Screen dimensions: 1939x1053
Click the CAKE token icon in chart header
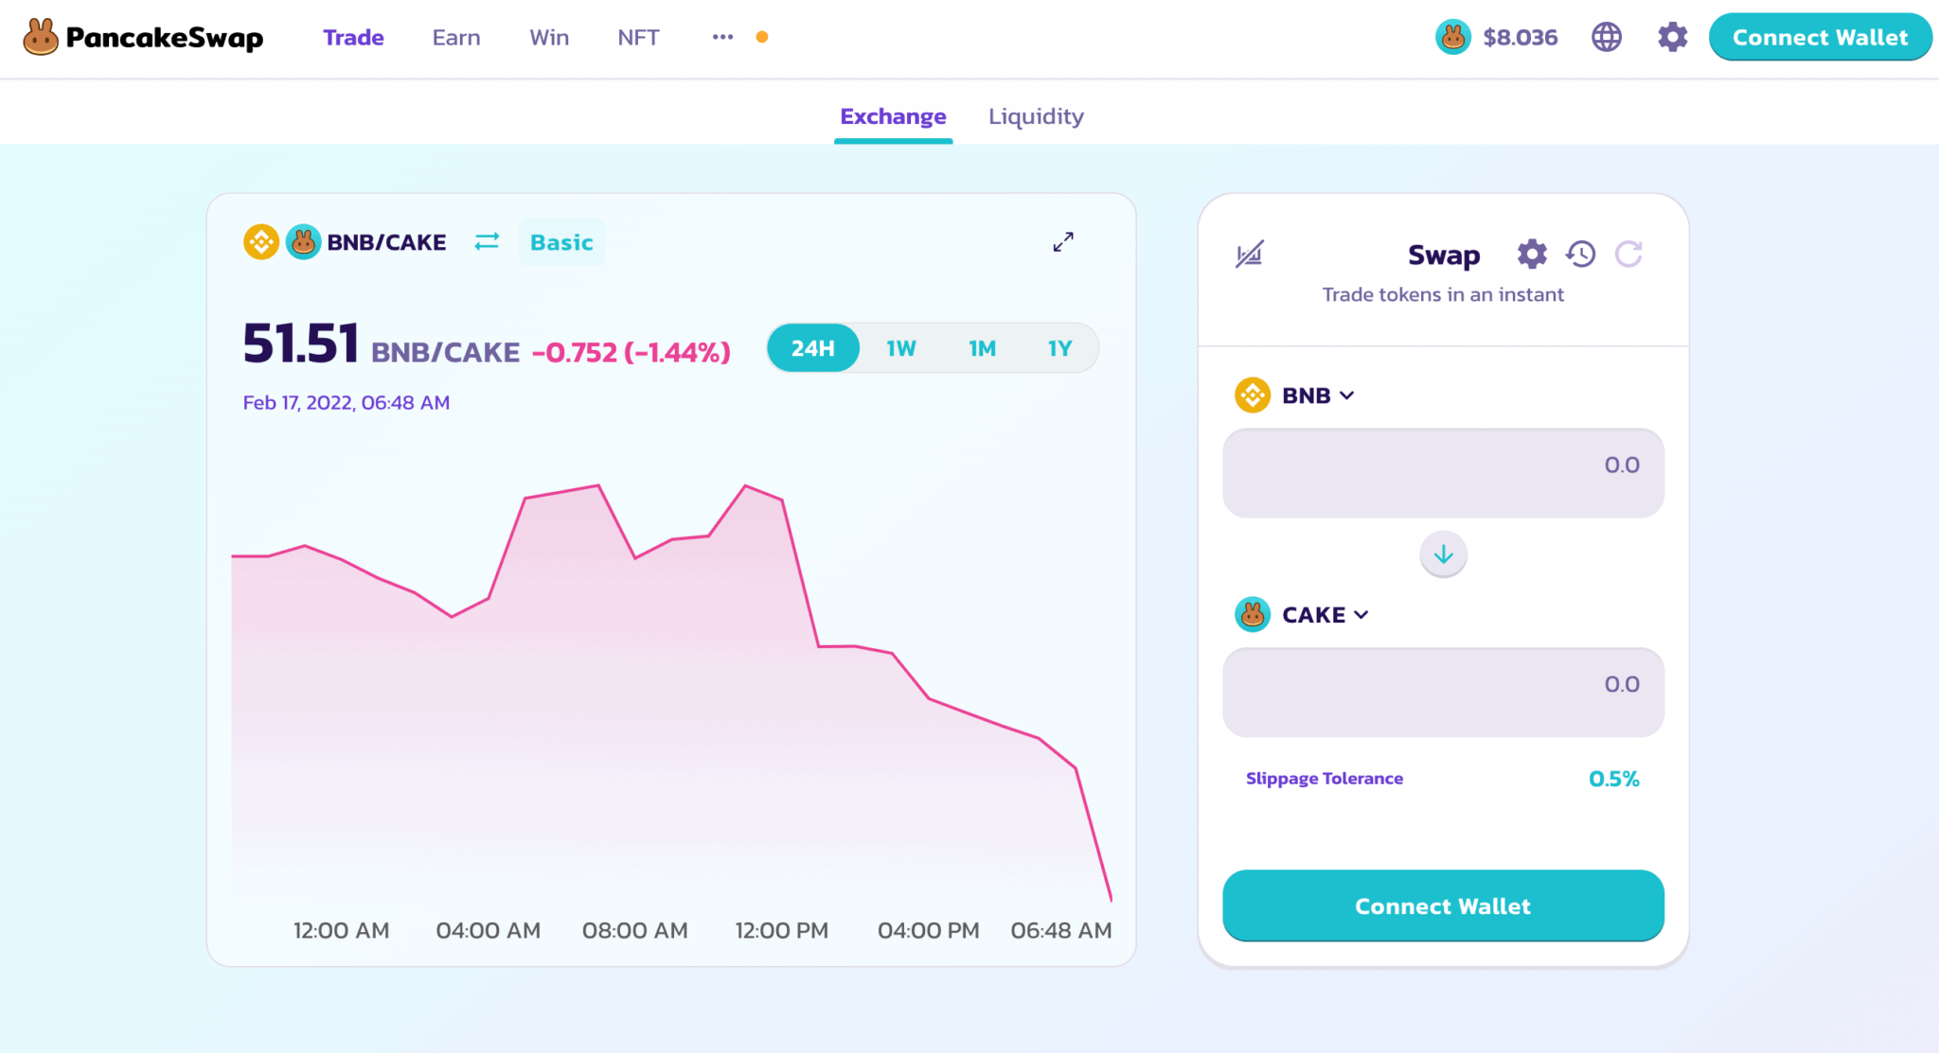(303, 242)
